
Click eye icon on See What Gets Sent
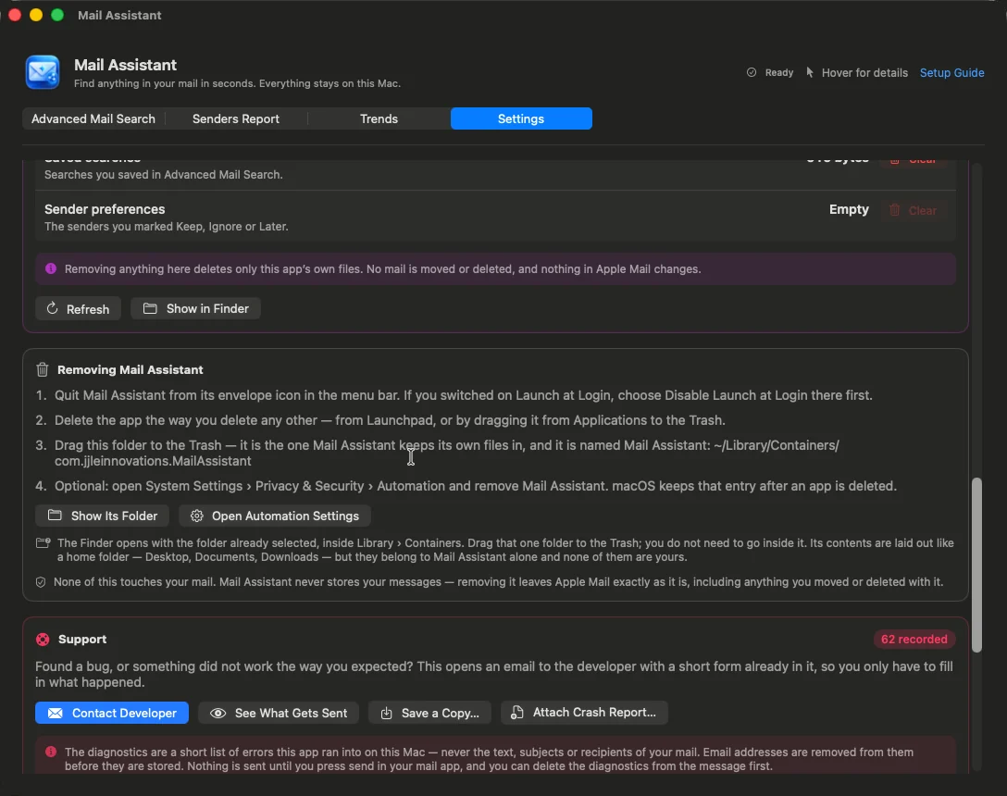coord(218,713)
